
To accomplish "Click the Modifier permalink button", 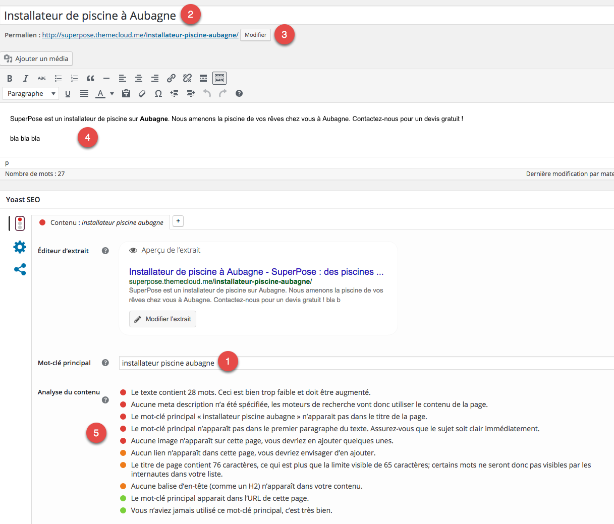I will [256, 35].
